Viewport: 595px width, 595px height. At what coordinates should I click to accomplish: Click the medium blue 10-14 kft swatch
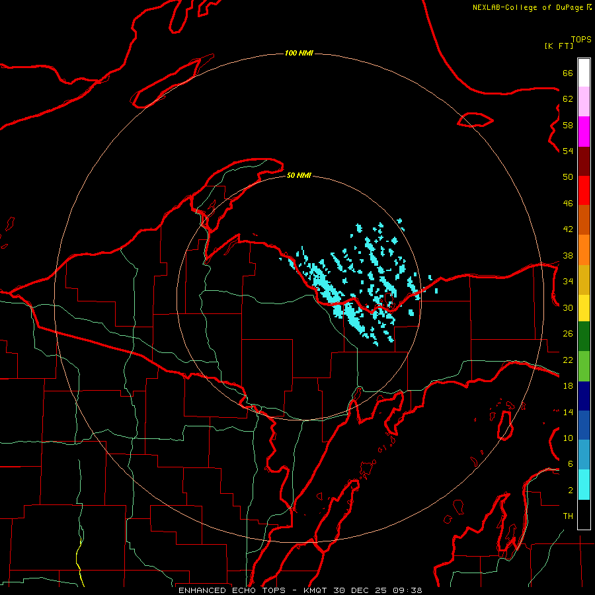[584, 425]
